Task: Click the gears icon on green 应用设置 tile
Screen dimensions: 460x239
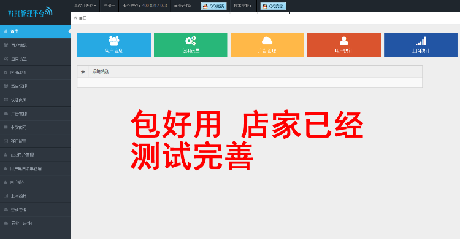Action: click(190, 41)
